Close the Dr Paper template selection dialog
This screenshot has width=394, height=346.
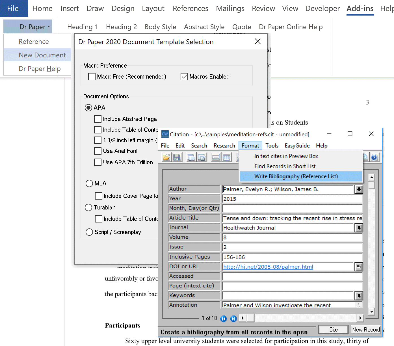coord(257,42)
